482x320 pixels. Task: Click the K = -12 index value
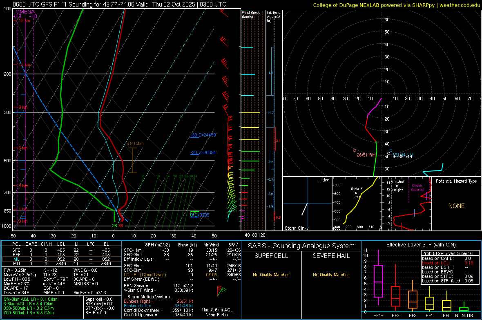50,270
